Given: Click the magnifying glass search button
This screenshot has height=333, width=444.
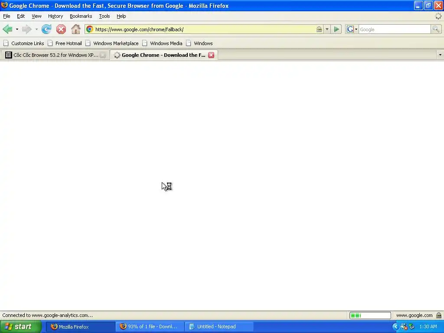Looking at the screenshot, I should point(436,29).
